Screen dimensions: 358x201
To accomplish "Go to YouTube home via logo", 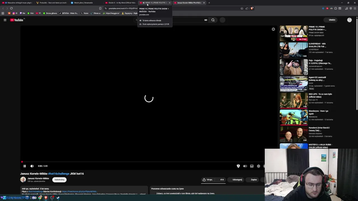I will [17, 20].
